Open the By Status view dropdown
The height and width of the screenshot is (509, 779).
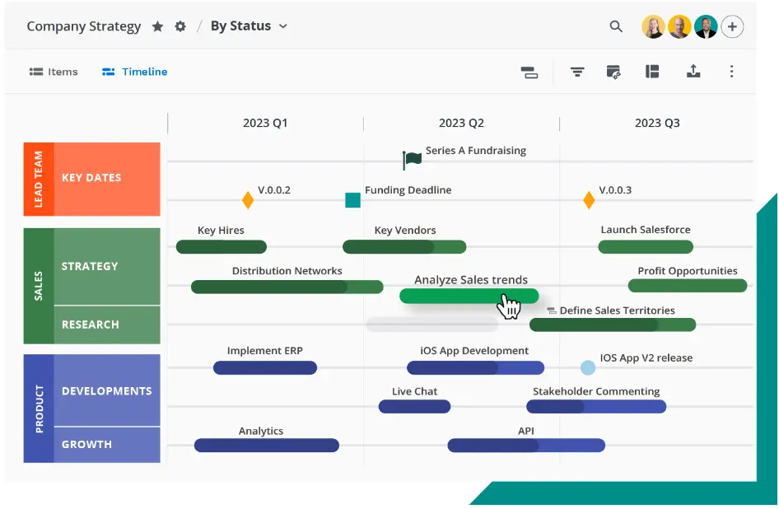pyautogui.click(x=249, y=26)
